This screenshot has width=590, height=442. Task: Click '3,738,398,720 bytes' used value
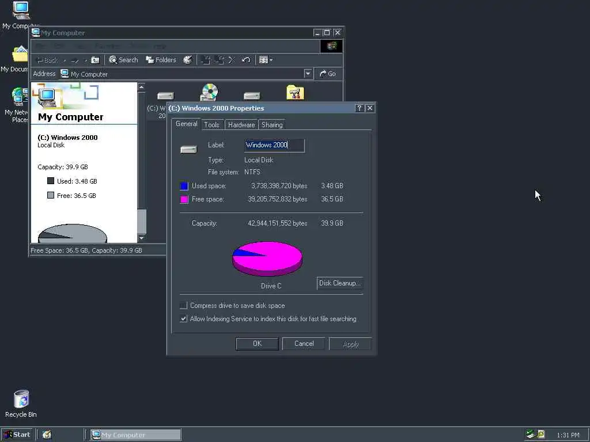(279, 186)
